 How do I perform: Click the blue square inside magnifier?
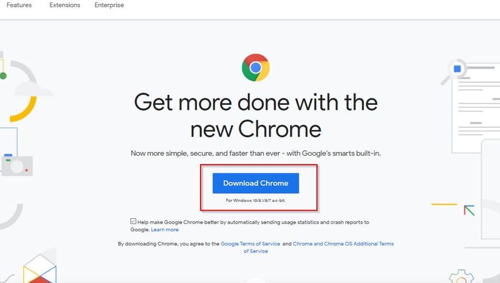pos(457,69)
